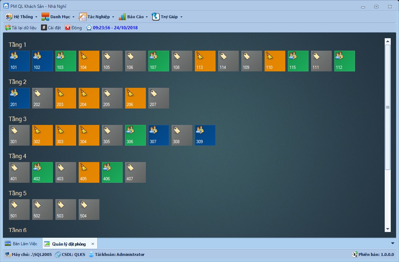Image resolution: width=399 pixels, height=262 pixels.
Task: Select room 104 with broom icon
Action: click(x=89, y=61)
